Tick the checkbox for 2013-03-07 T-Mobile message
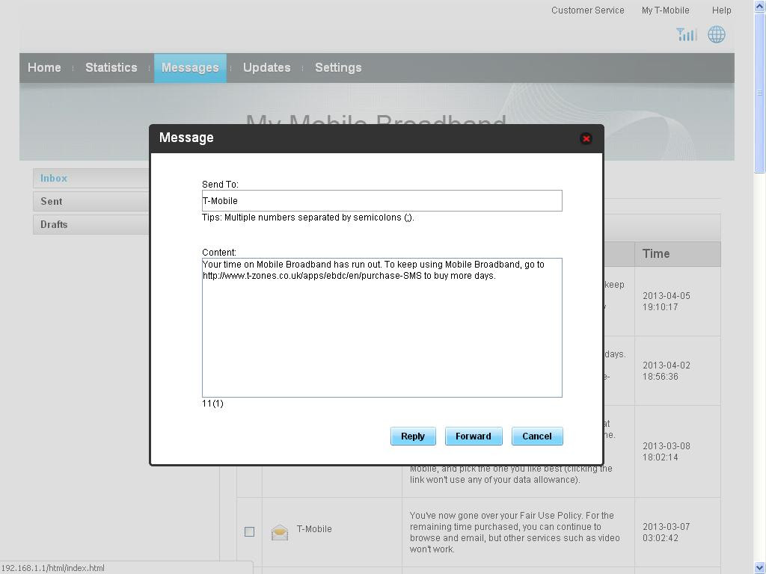Screen dimensions: 766x574 click(249, 531)
